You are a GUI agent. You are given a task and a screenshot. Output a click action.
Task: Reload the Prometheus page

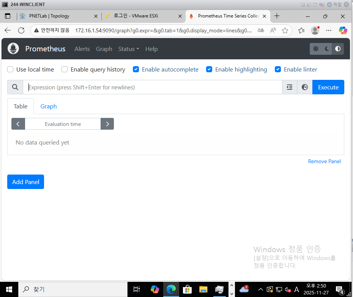(21, 30)
